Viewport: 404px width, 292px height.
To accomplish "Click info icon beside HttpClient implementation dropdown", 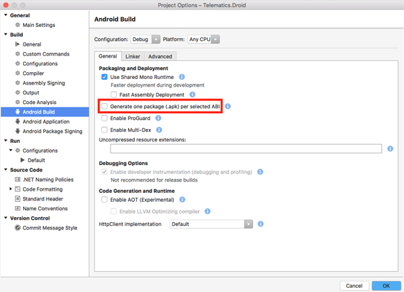I will tap(261, 224).
